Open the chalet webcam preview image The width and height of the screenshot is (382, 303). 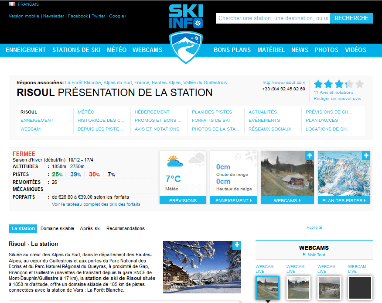pyautogui.click(x=287, y=174)
